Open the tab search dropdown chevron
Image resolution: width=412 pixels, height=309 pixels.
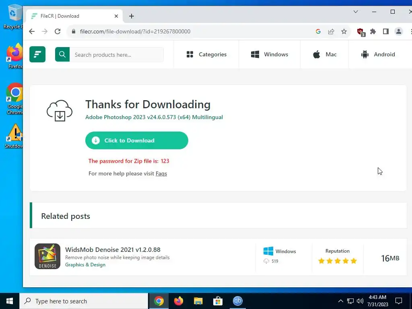[x=356, y=12]
